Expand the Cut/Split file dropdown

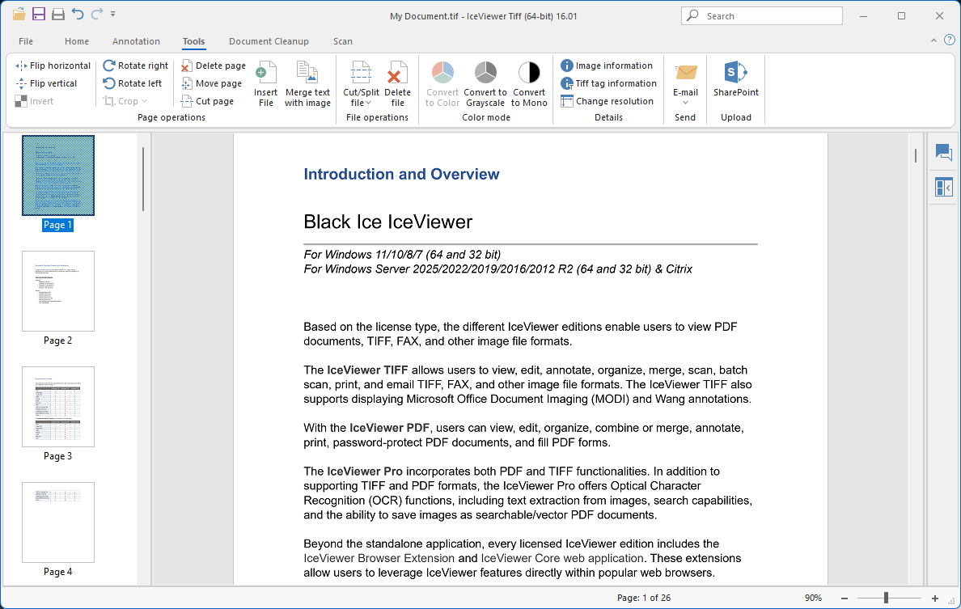click(361, 103)
